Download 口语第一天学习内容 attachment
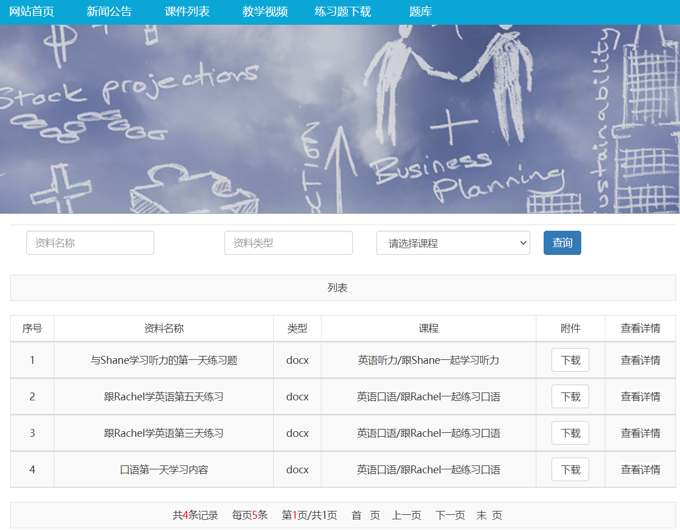 (570, 469)
